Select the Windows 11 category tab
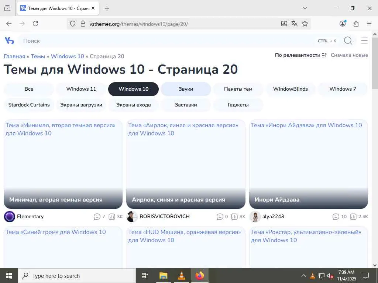 click(x=81, y=89)
